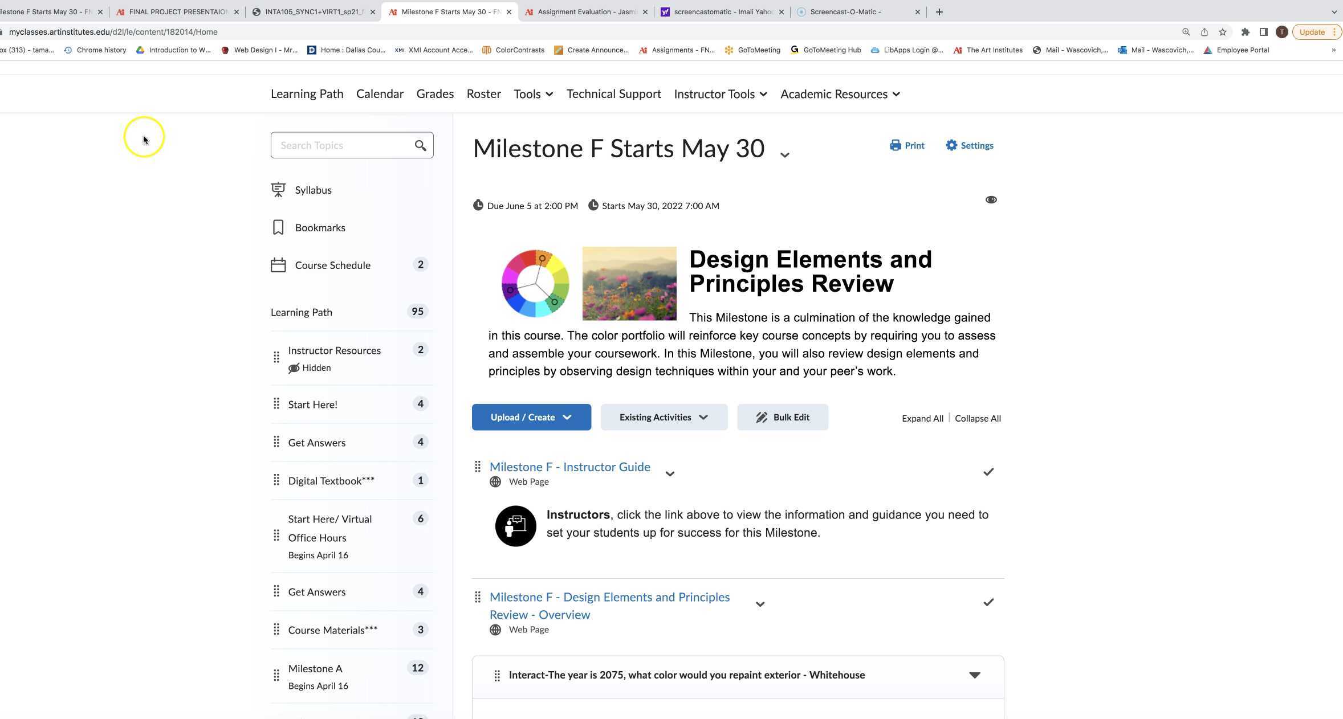The width and height of the screenshot is (1343, 719).
Task: Click the clock icon beside Due June 5
Action: (478, 205)
